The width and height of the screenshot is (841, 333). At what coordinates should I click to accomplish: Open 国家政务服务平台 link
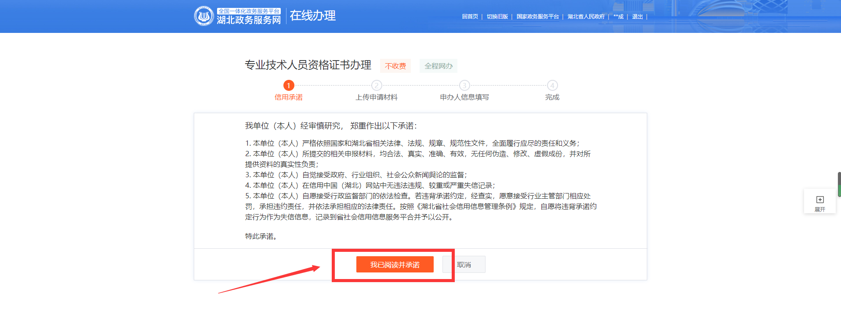pyautogui.click(x=537, y=17)
